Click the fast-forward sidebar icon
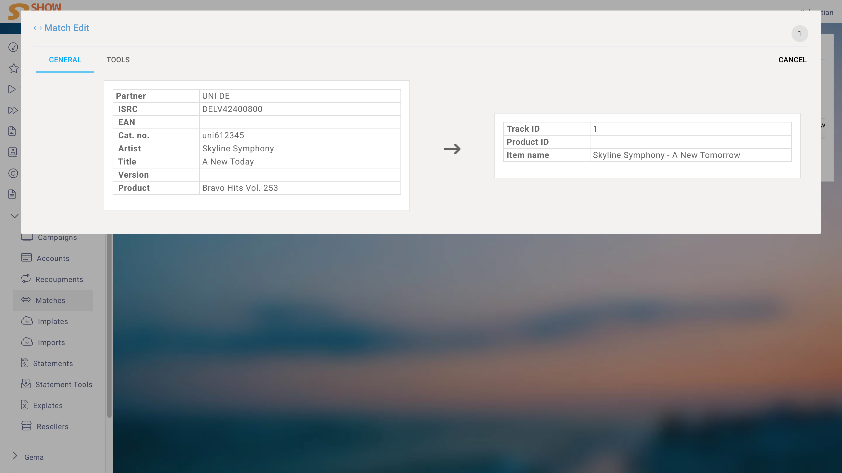842x473 pixels. [13, 110]
